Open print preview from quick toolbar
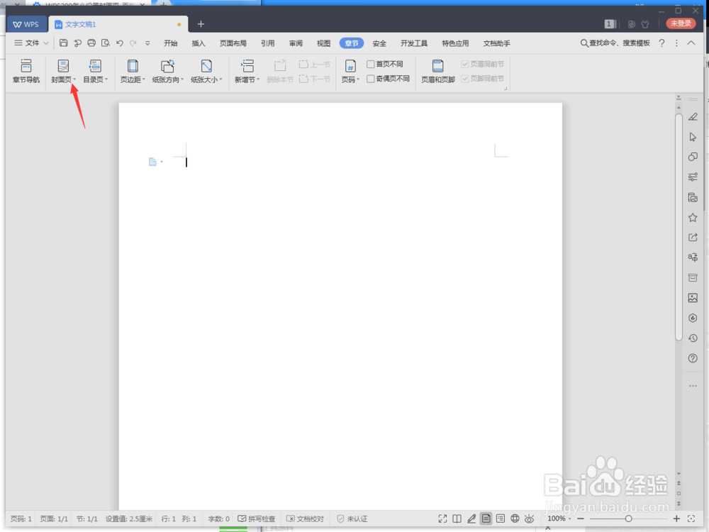Screen dimensions: 709x532 tap(106, 43)
